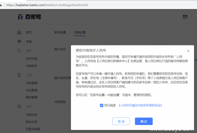Screen dimensions: 197x133
Task: Click the edit icon beside 发布
Action: click(x=19, y=51)
